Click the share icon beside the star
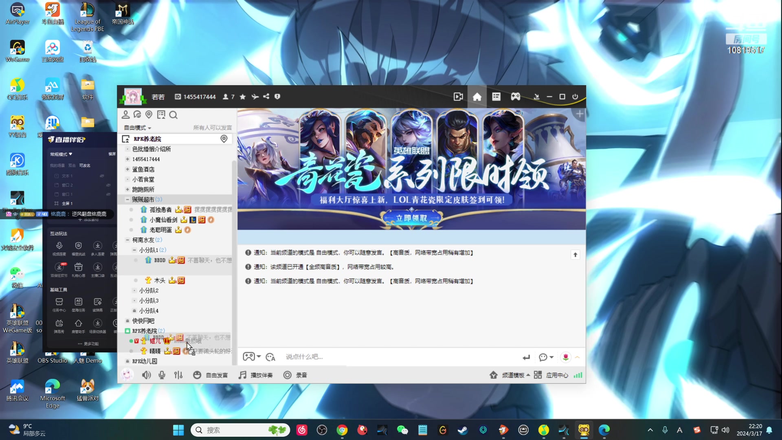 click(x=266, y=97)
